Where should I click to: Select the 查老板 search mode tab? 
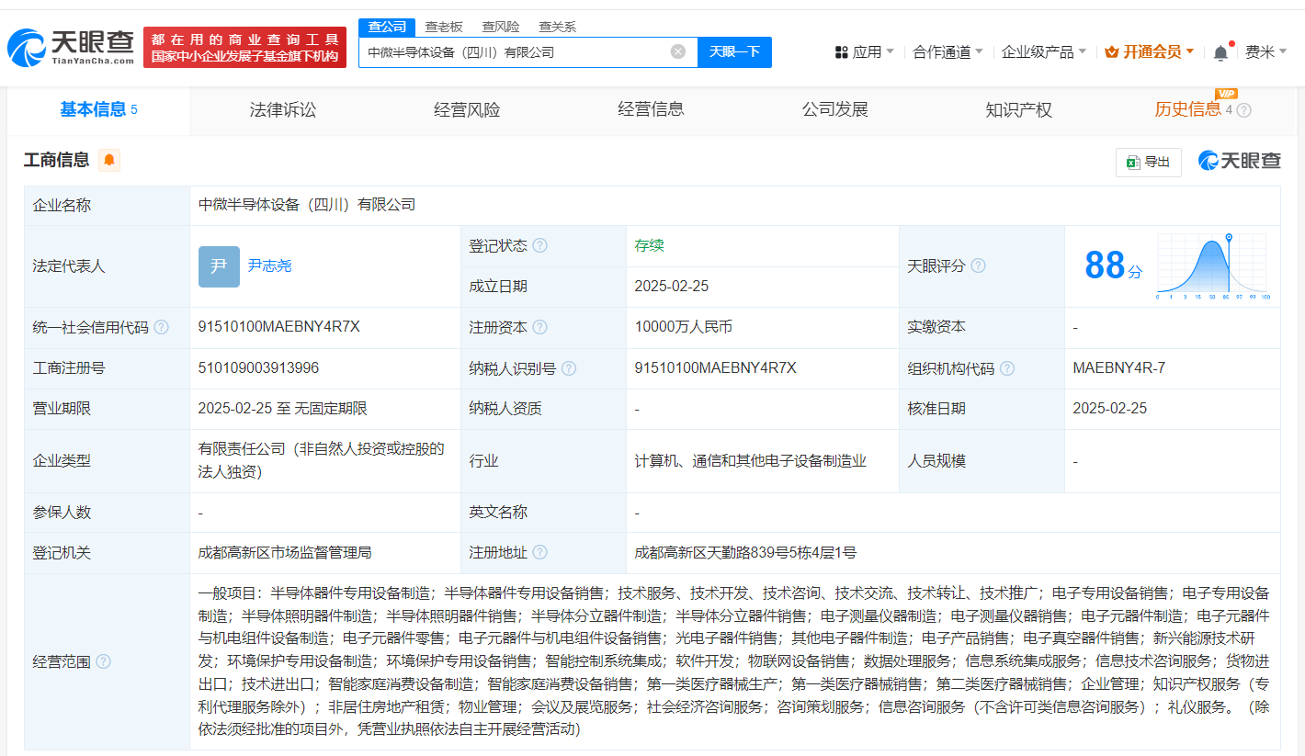(444, 27)
